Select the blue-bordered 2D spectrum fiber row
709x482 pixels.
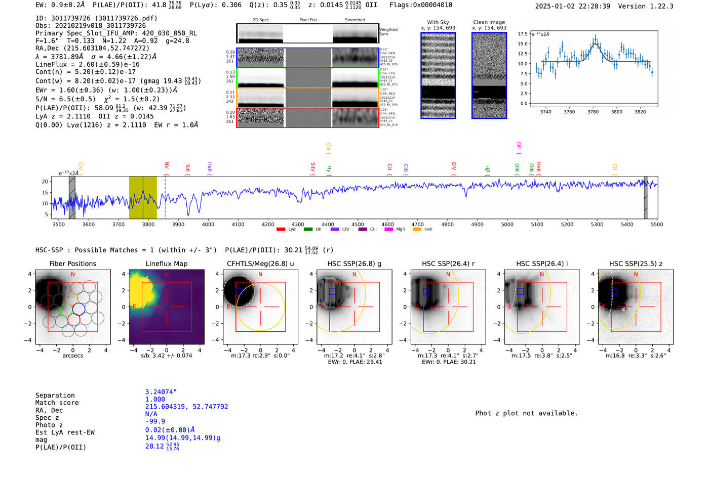coord(308,58)
